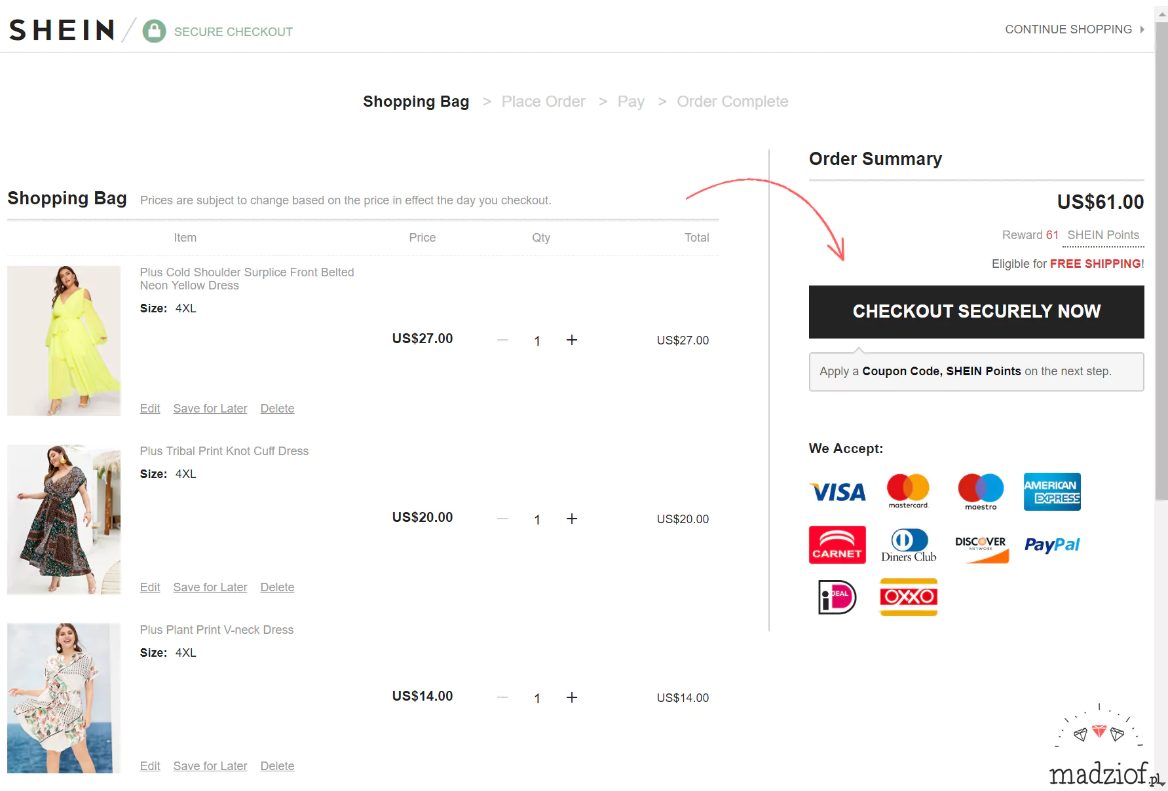Select the Place Order checkout step
Viewport: 1168px width, 791px height.
click(x=543, y=101)
